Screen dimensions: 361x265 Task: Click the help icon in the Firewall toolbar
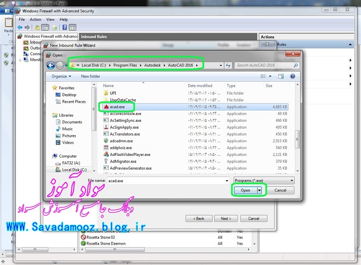[65, 28]
